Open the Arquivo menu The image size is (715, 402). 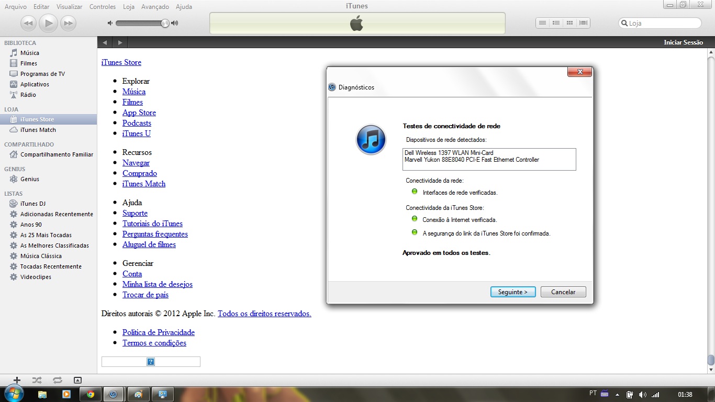pos(16,7)
